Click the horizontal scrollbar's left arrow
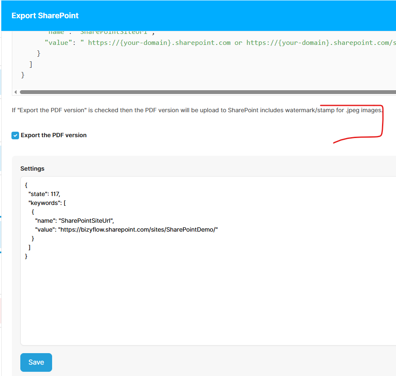The image size is (396, 376). (16, 92)
